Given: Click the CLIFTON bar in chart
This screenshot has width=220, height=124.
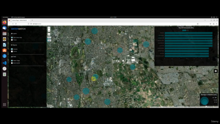Looking at the screenshot, I should 189,46.
